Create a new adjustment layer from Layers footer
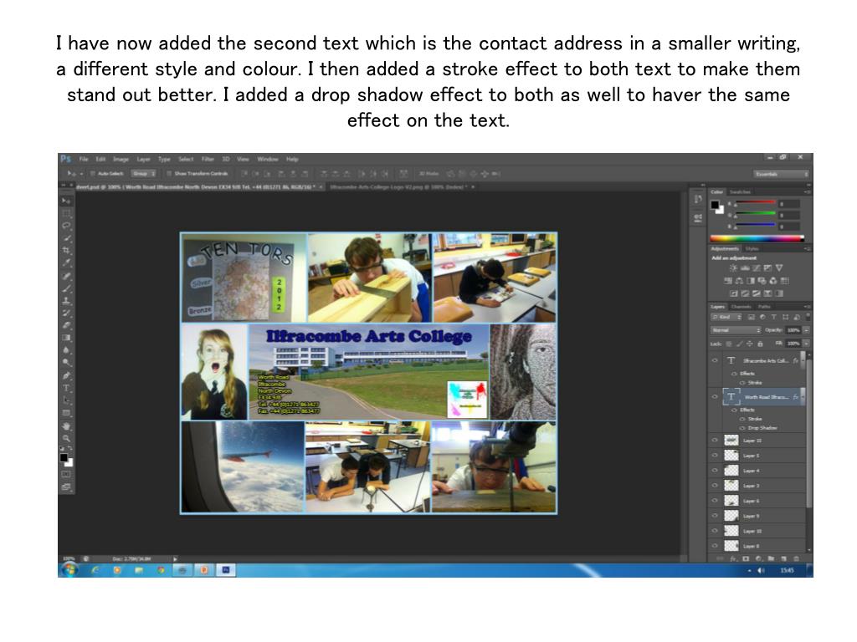Viewport: 857px width, 642px height. [x=758, y=559]
